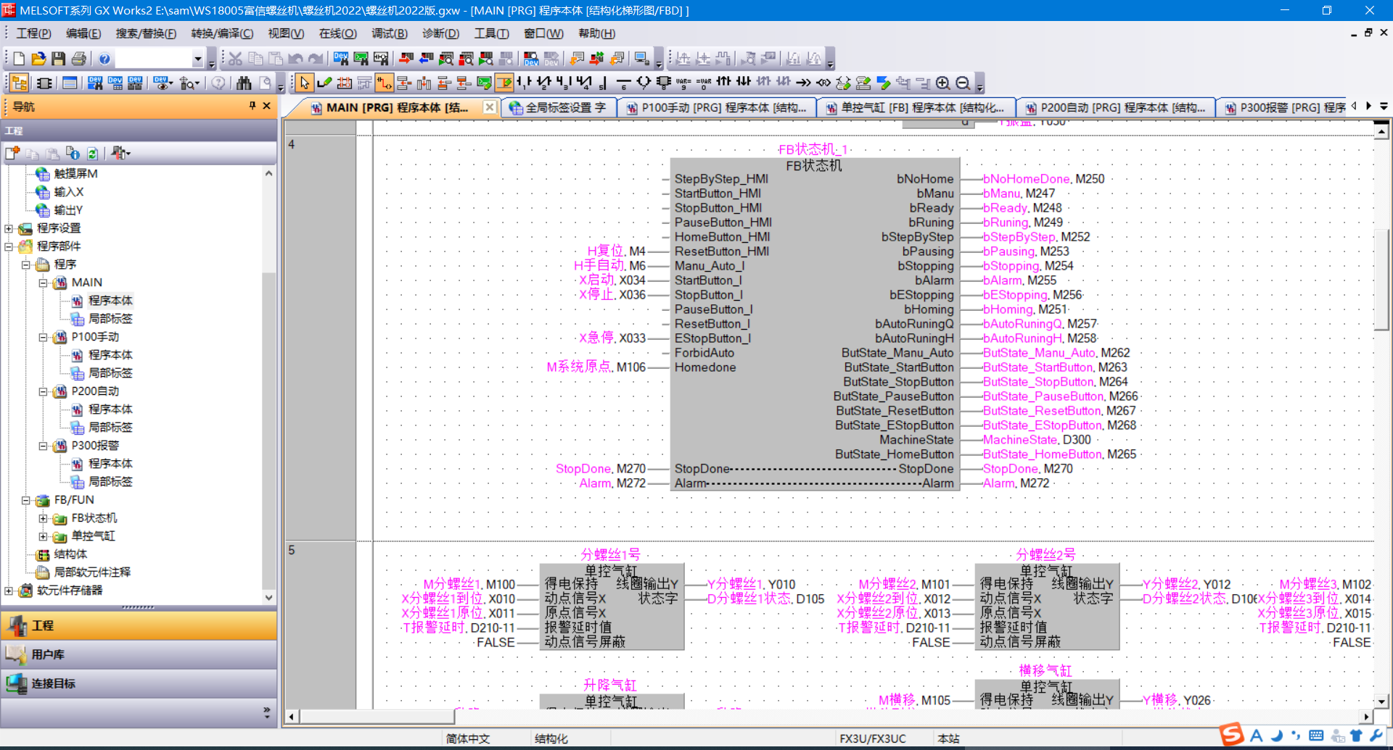Open the 工程(P) menu

click(33, 33)
